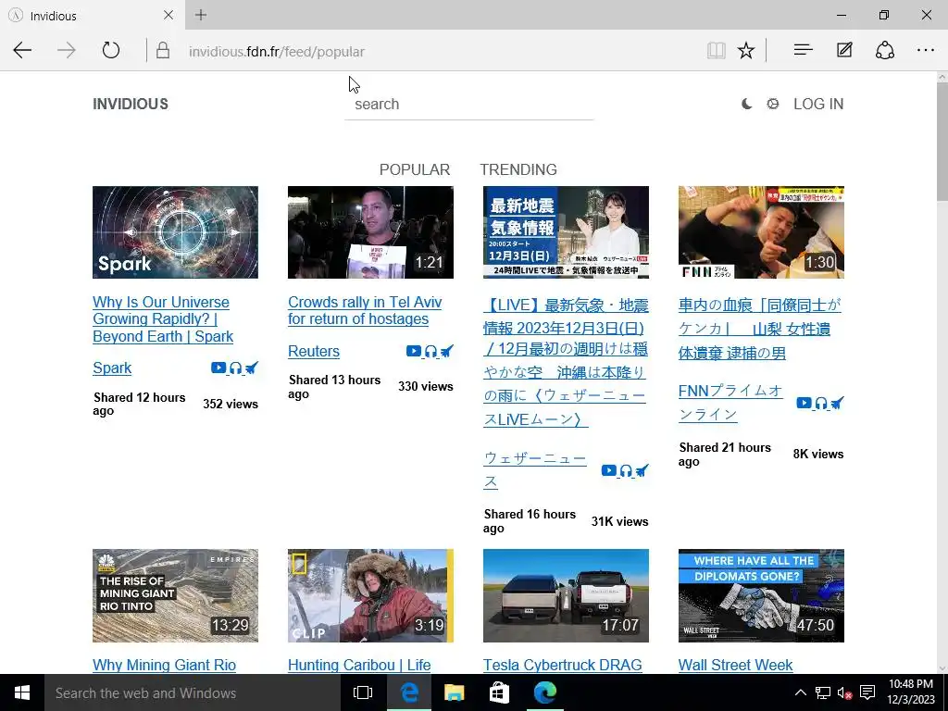Reload the page with refresh button
Viewport: 948px width, 711px height.
pyautogui.click(x=111, y=50)
